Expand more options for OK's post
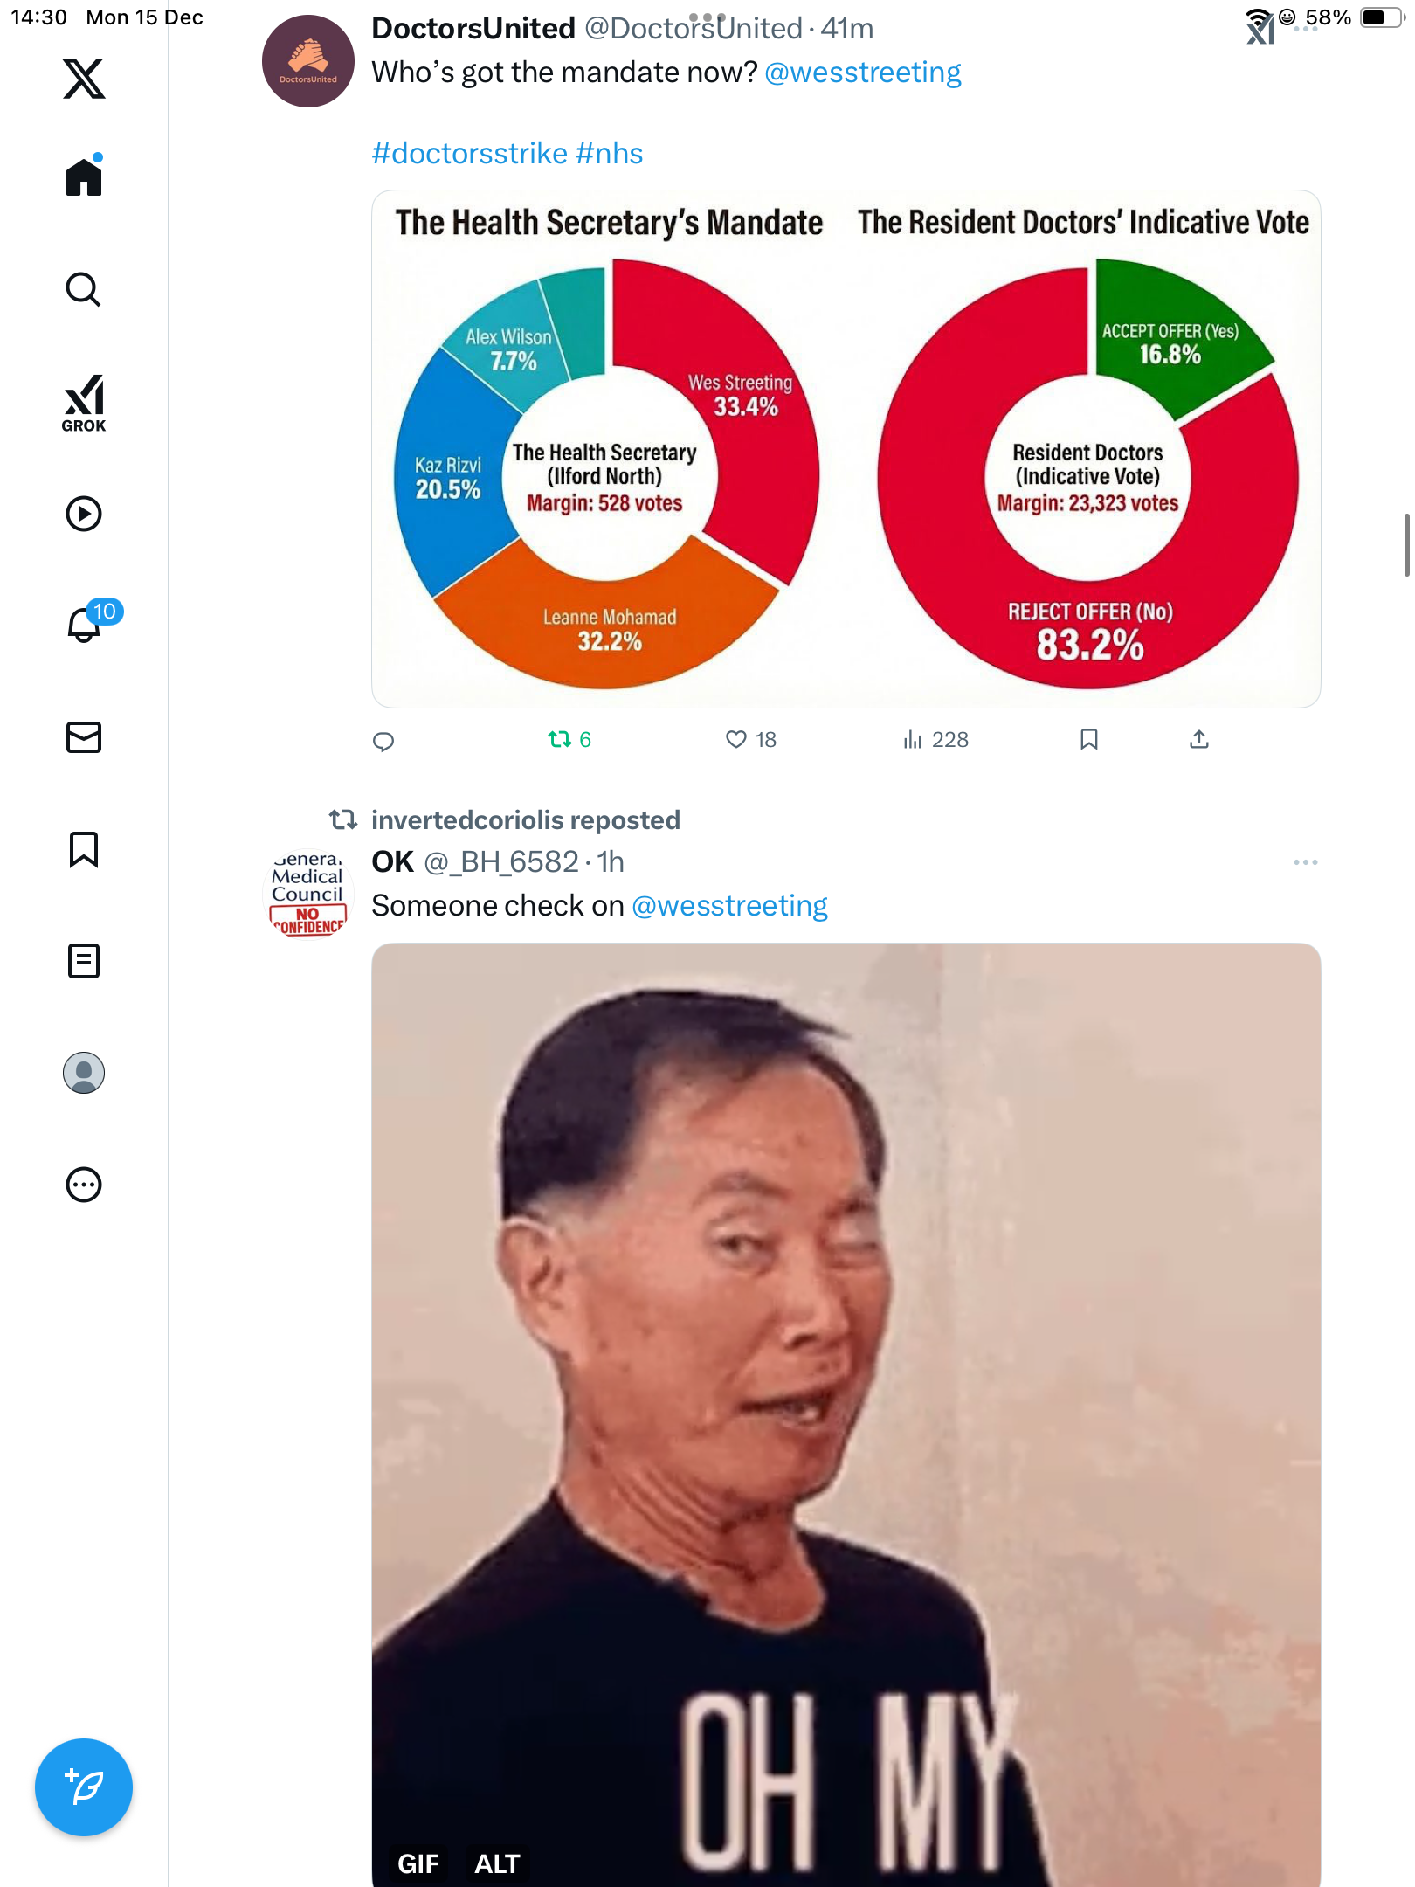Viewport: 1415px width, 1887px height. coord(1306,862)
